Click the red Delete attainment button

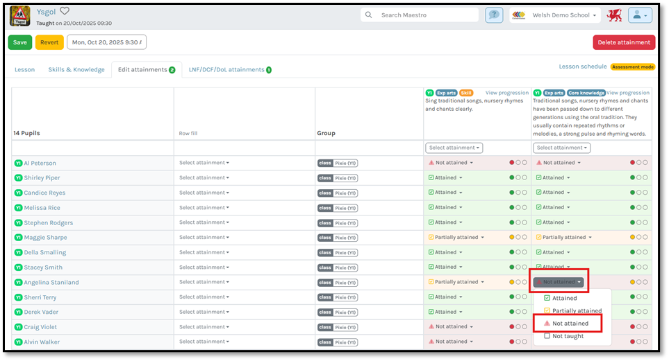[x=623, y=42]
